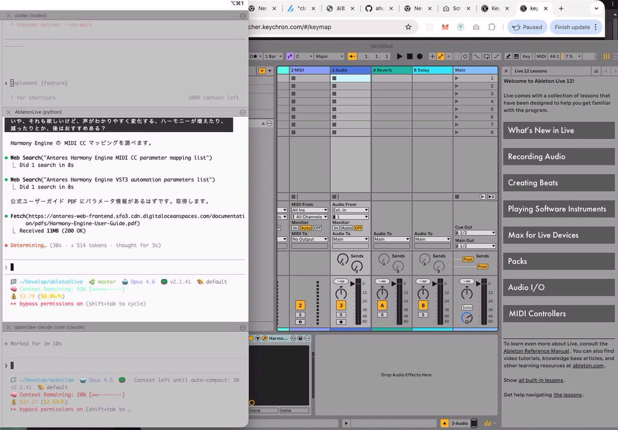Toggle the computer MIDI keyboard icon
Screen dimensions: 618x430
coord(516,56)
